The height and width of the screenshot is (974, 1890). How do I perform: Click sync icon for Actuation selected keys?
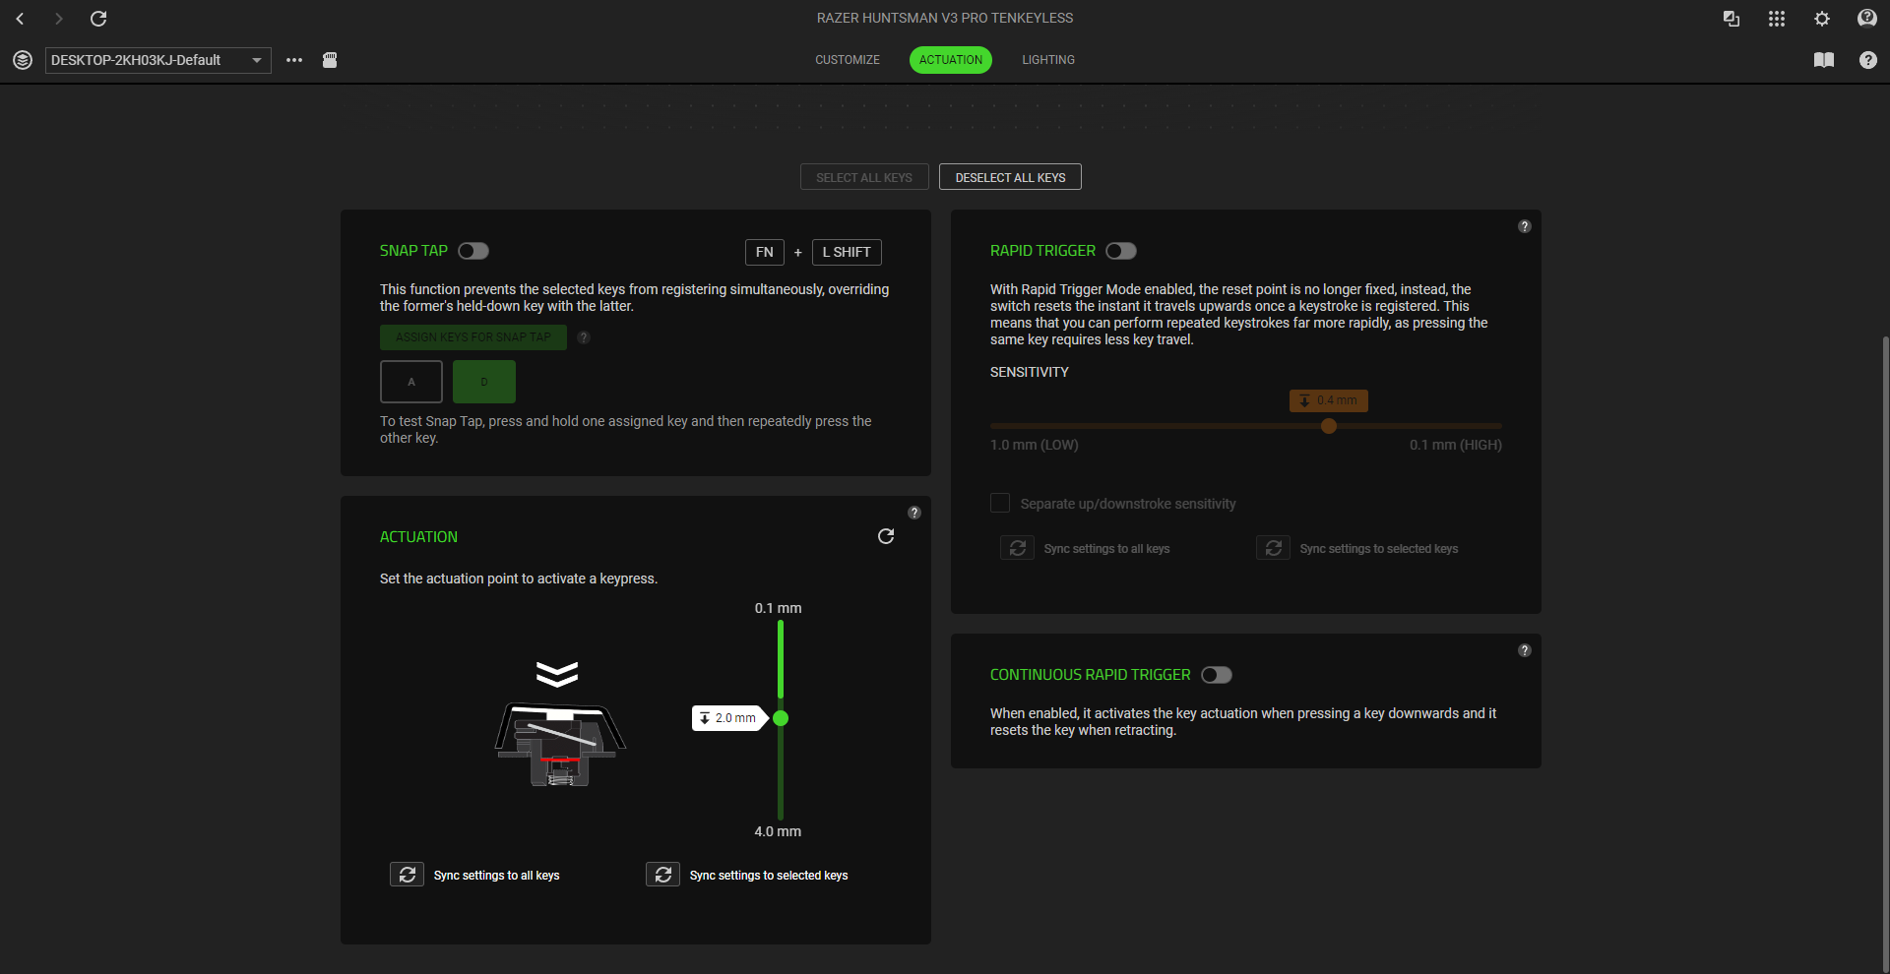click(x=662, y=875)
